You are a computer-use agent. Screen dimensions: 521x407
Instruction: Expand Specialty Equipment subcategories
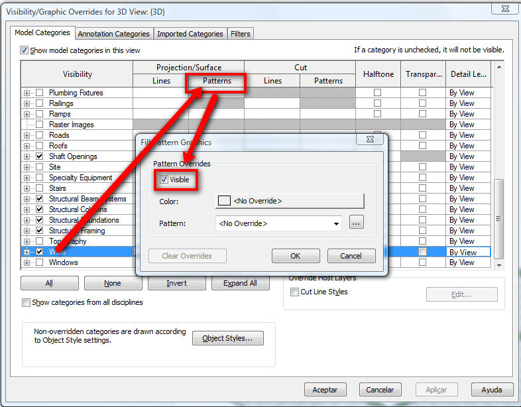tap(27, 178)
